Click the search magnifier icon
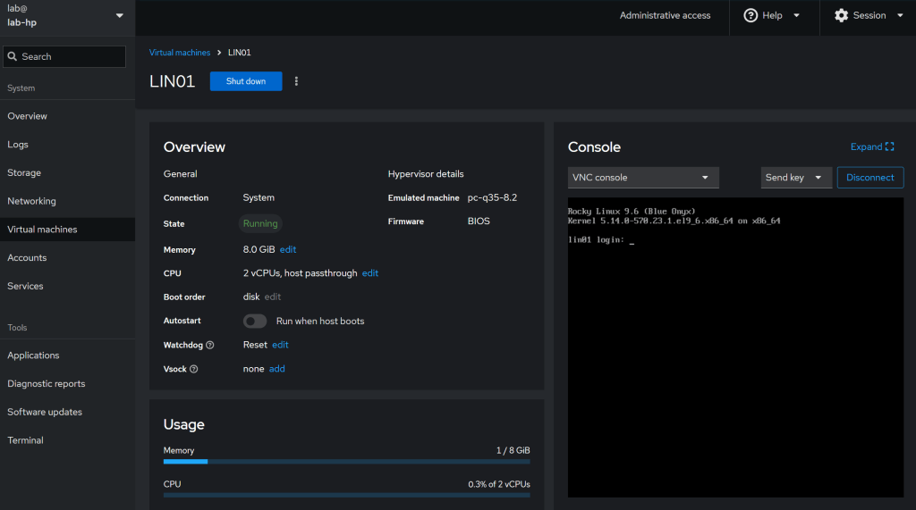The width and height of the screenshot is (916, 510). [13, 56]
